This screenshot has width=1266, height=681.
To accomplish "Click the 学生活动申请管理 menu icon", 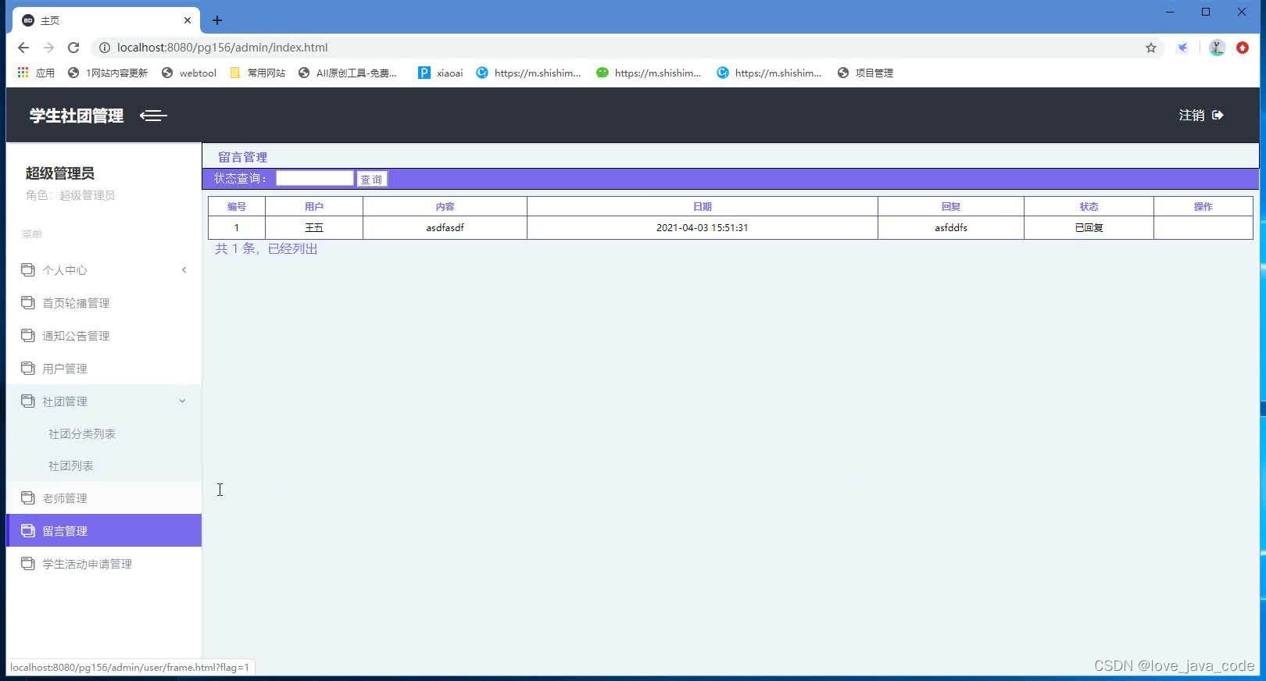I will click(28, 563).
